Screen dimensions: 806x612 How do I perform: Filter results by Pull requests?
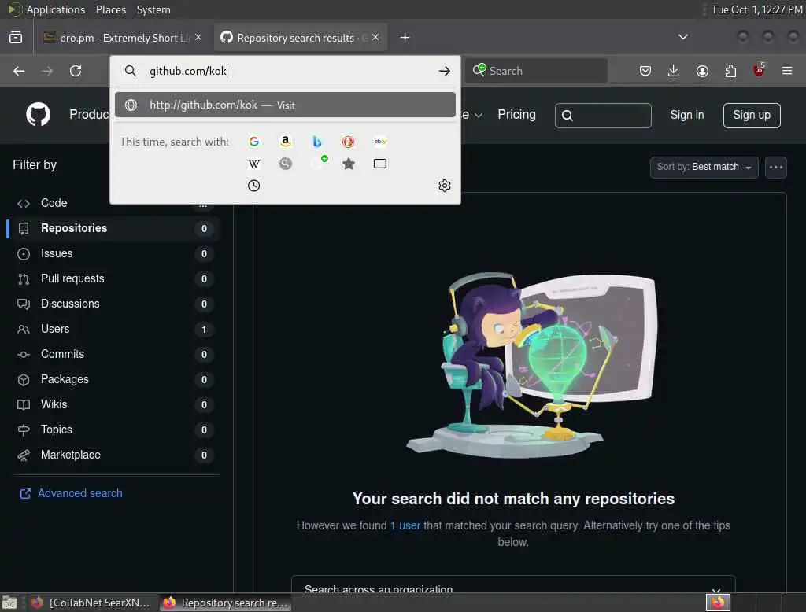tap(113, 278)
